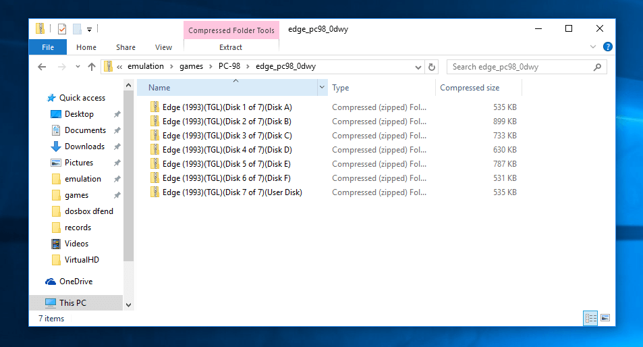This screenshot has width=643, height=347.
Task: Switch to the Share ribbon tab
Action: (x=125, y=47)
